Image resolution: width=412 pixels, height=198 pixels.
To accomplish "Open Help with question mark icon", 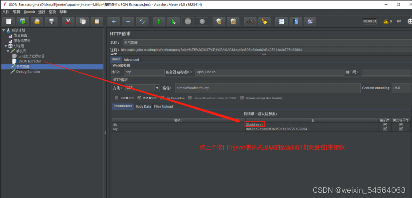I will (296, 22).
